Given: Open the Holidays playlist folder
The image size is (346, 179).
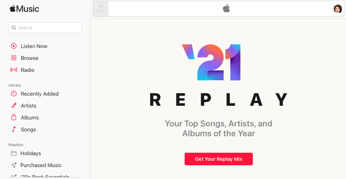Looking at the screenshot, I should [x=30, y=153].
